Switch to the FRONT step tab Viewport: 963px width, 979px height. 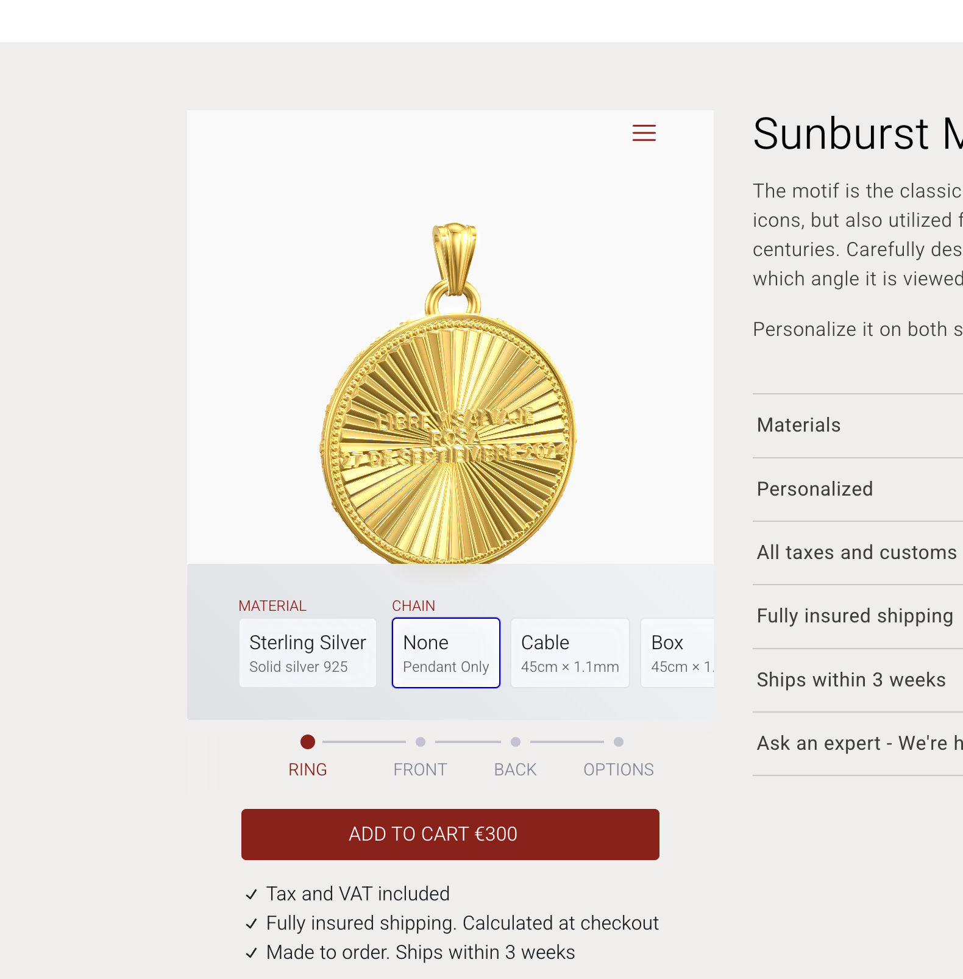click(420, 769)
